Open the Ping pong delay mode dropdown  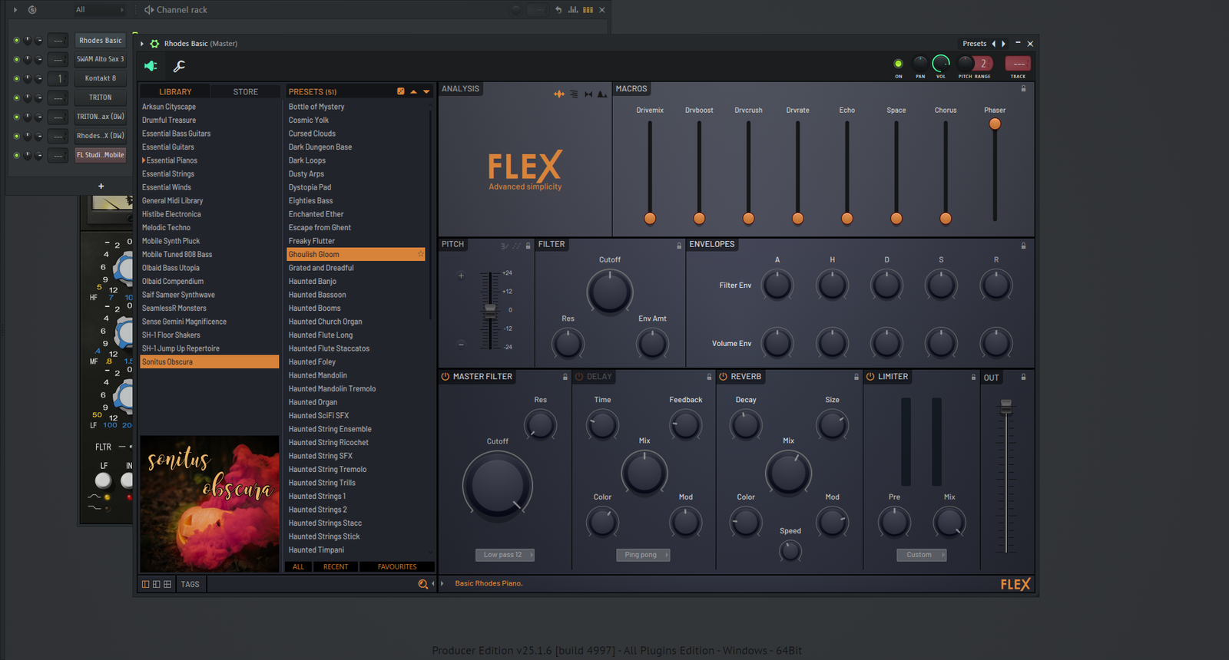[x=642, y=555]
